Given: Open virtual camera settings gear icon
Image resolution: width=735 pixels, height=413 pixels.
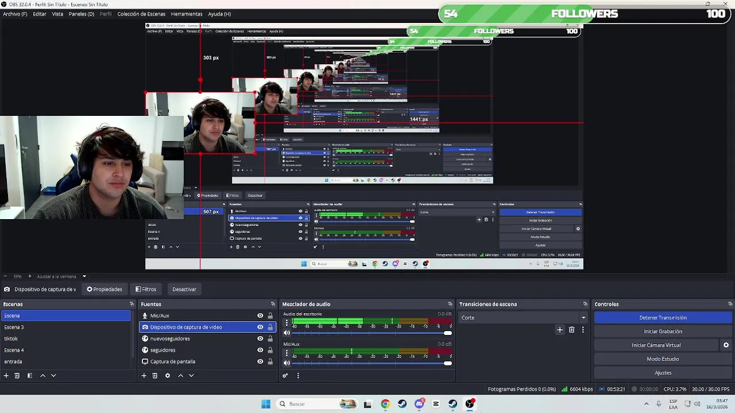Looking at the screenshot, I should coord(726,345).
